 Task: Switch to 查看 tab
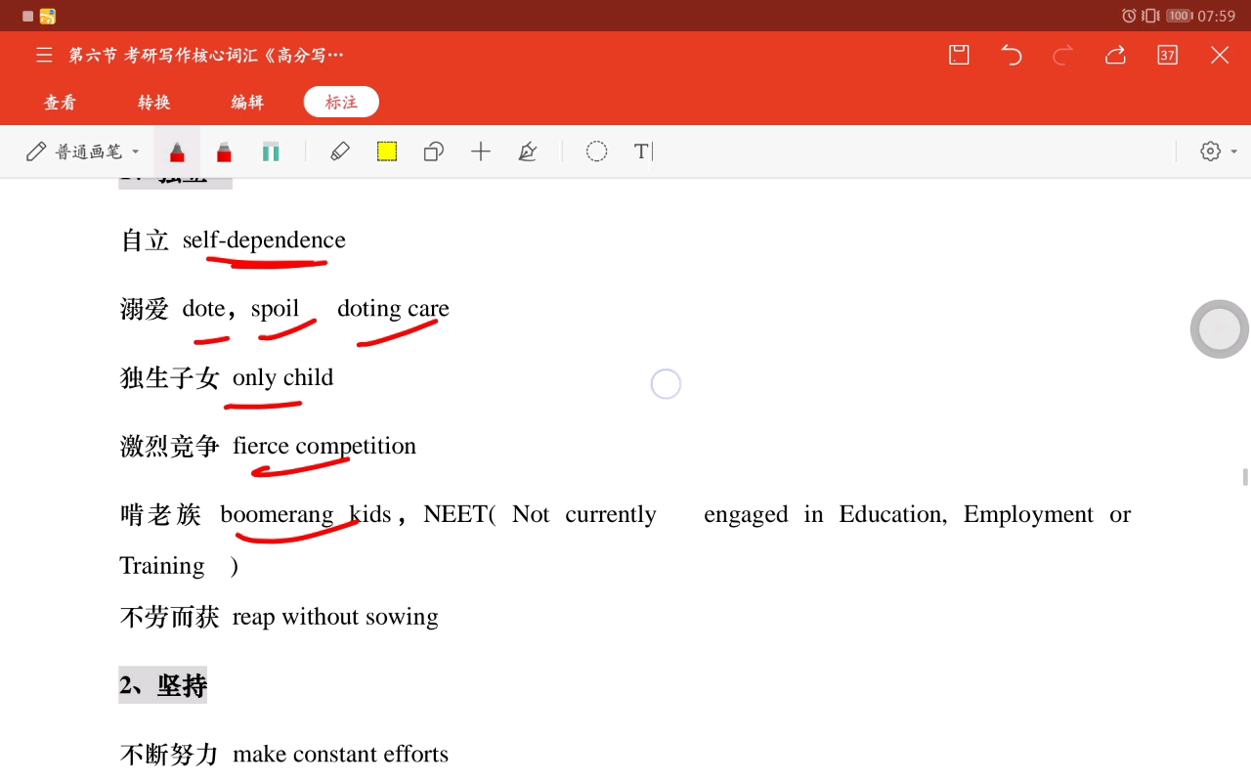click(x=60, y=102)
